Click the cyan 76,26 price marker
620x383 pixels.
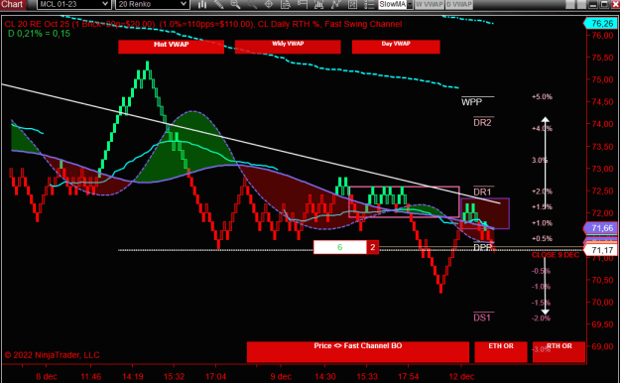click(600, 24)
